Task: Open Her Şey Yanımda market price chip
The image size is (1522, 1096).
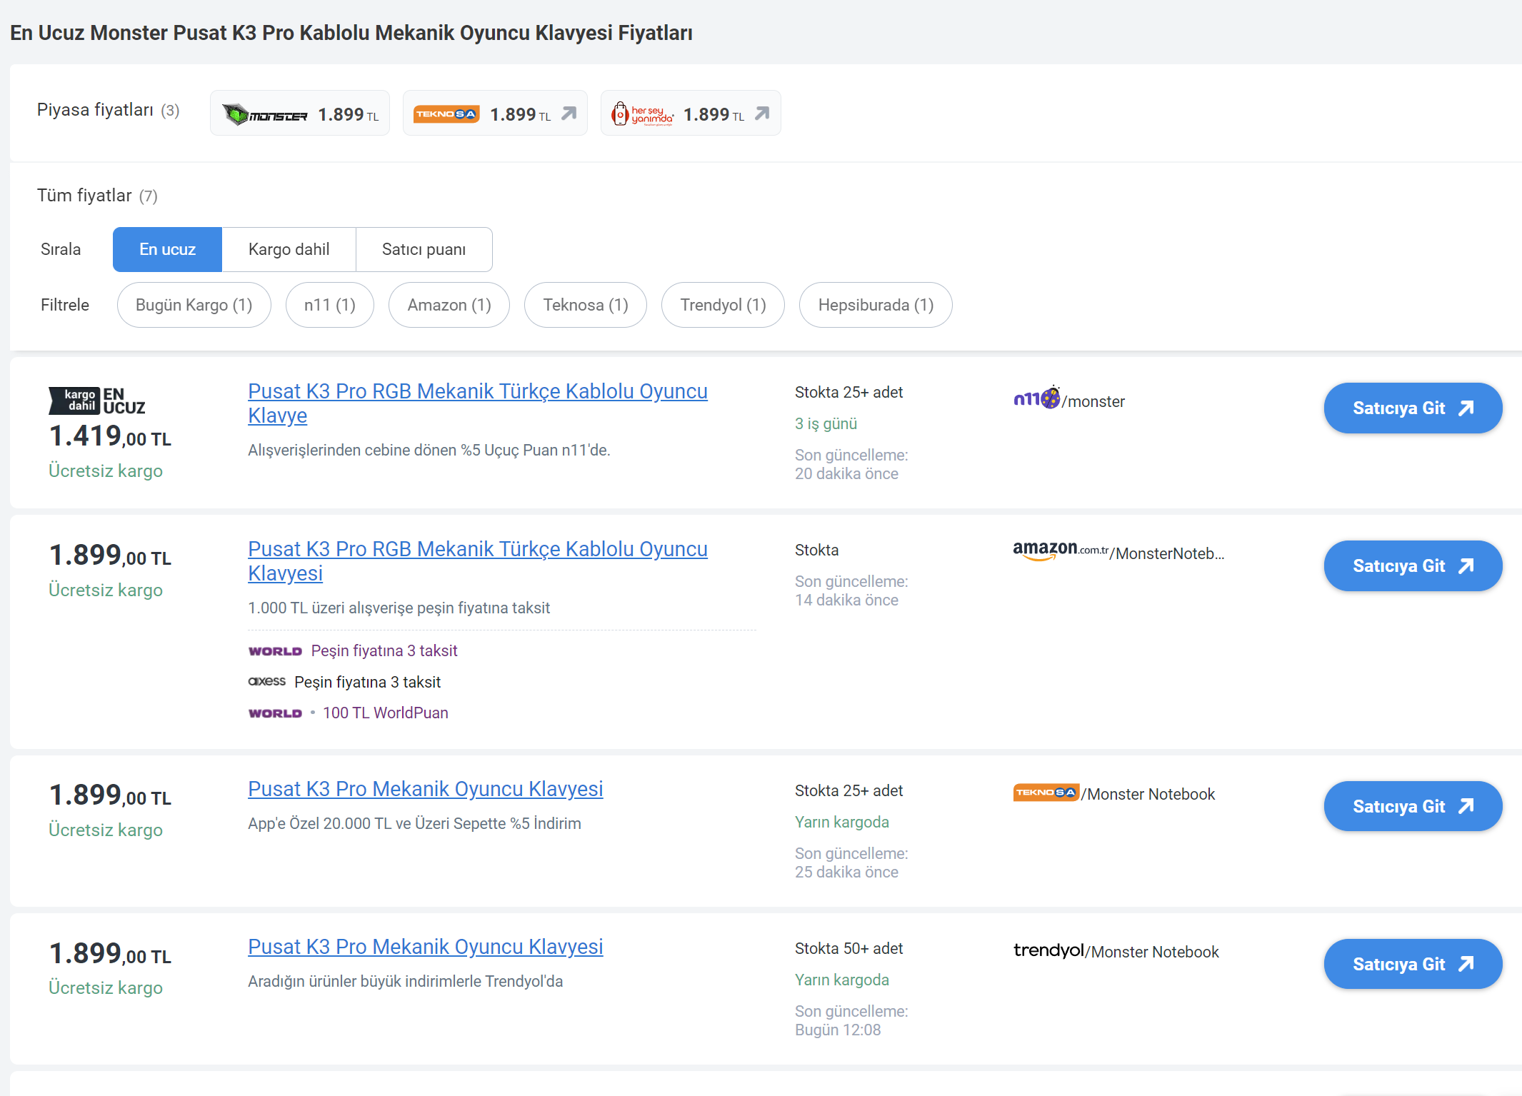Action: pos(691,114)
